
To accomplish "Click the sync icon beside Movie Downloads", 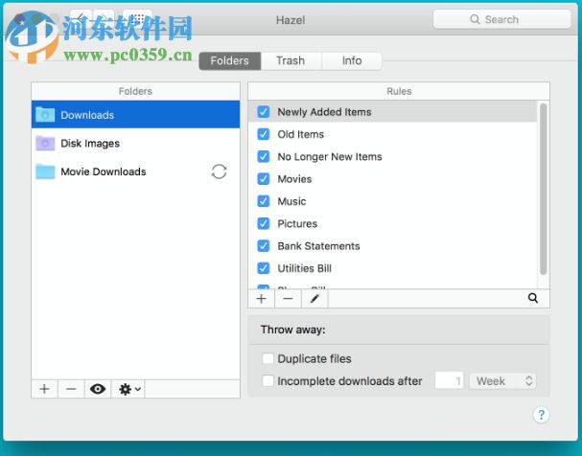I will (219, 171).
